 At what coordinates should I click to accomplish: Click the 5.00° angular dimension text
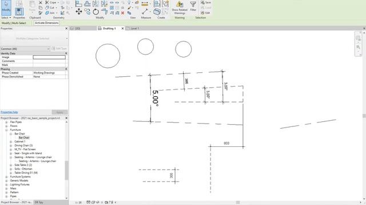[x=156, y=98]
